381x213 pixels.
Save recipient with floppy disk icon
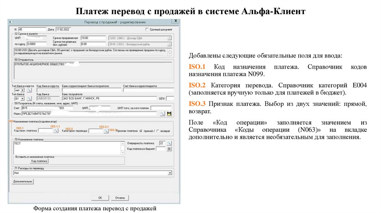169,114
